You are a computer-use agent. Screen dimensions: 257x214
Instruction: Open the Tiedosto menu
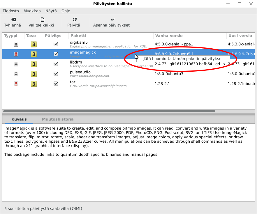click(11, 11)
